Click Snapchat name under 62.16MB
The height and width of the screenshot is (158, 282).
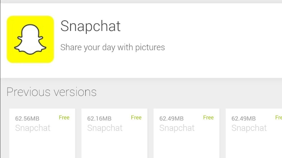coord(105,128)
